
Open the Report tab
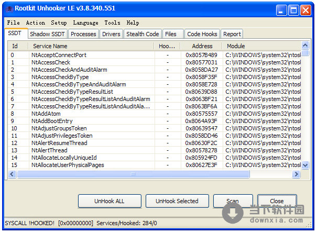pyautogui.click(x=232, y=34)
